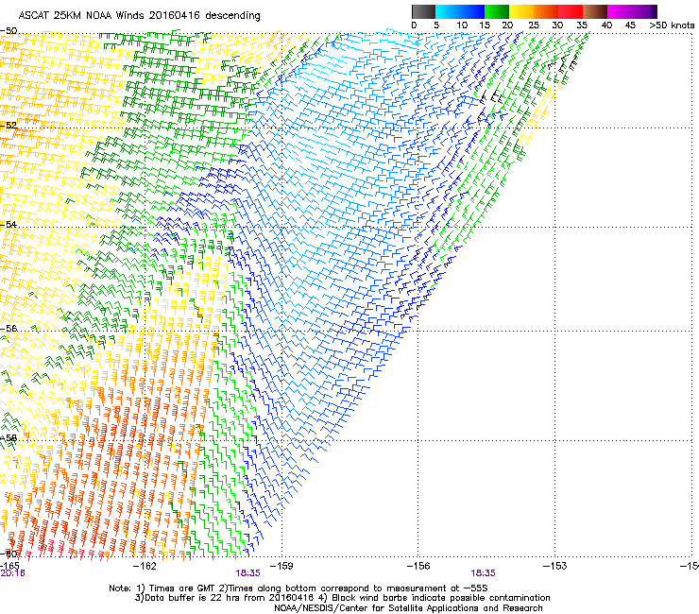Click the -156 longitude axis label

pos(418,566)
